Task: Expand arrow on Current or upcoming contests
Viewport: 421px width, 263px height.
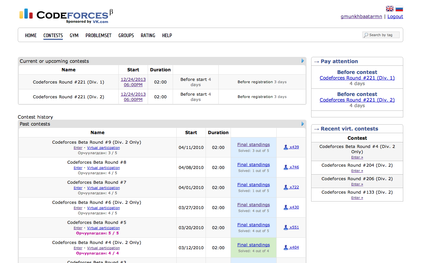Action: [x=303, y=61]
